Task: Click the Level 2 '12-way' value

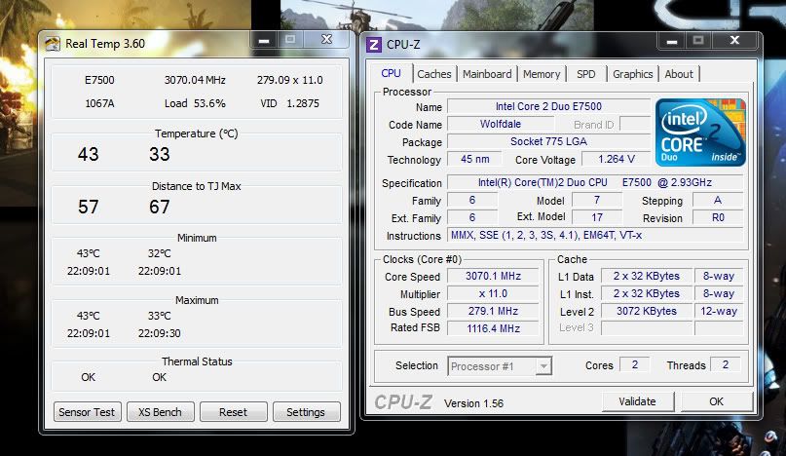Action: (x=719, y=311)
